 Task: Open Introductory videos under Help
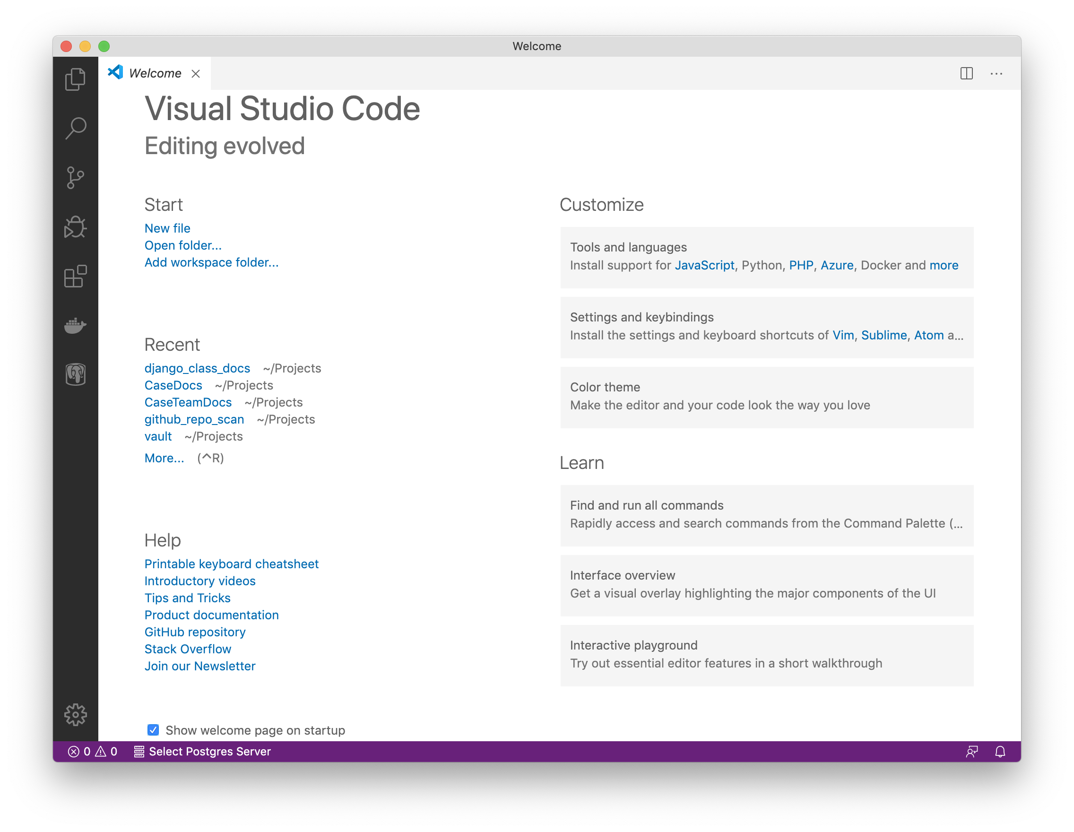[199, 581]
